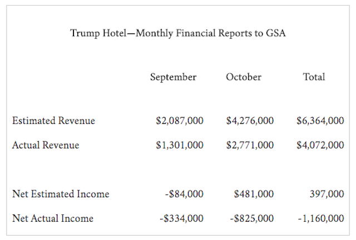Select the Estimated Revenue row label
Screen dimensions: 356x240
(53, 121)
